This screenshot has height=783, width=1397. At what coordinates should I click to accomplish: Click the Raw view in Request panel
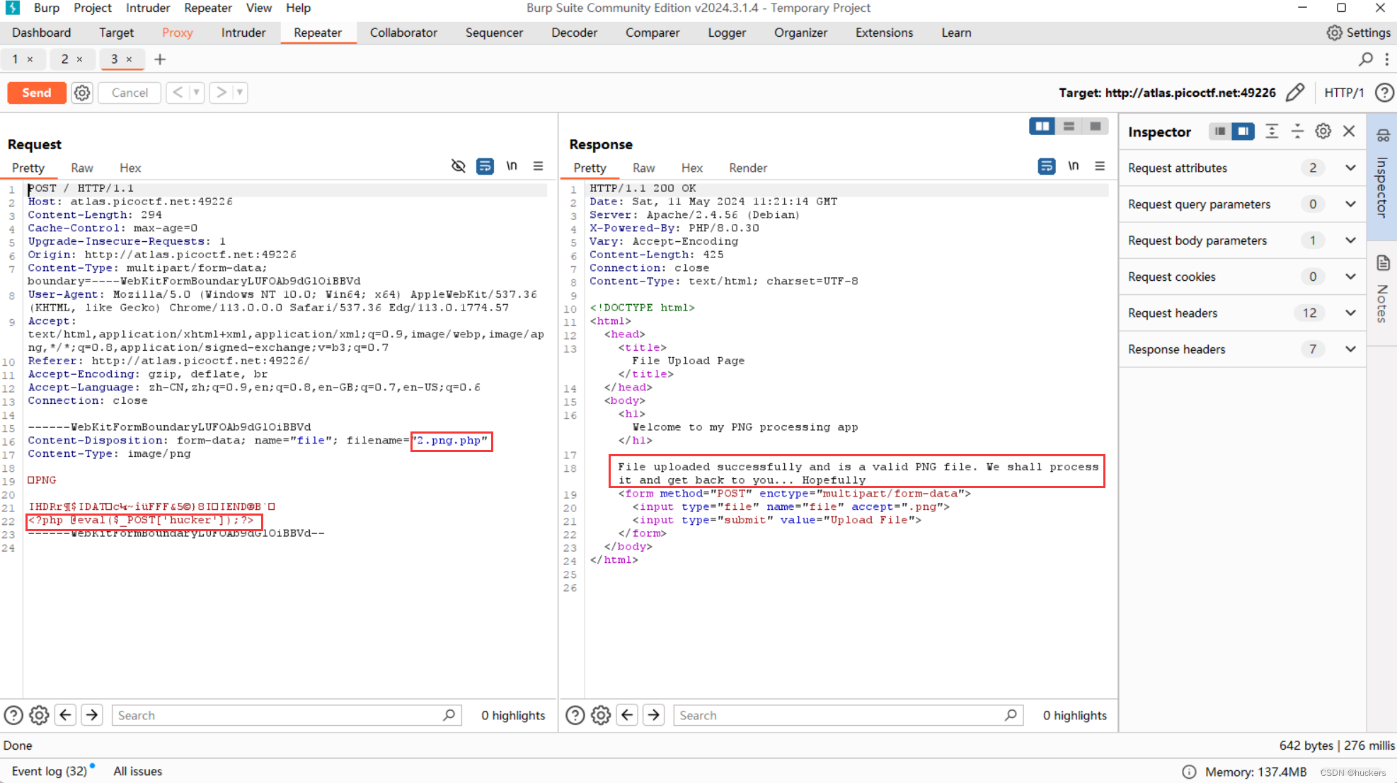coord(80,168)
